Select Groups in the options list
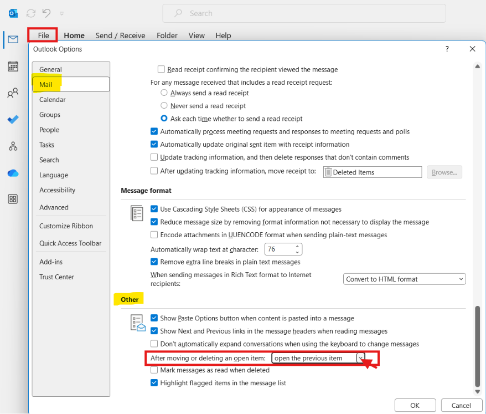Image resolution: width=486 pixels, height=414 pixels. point(71,115)
